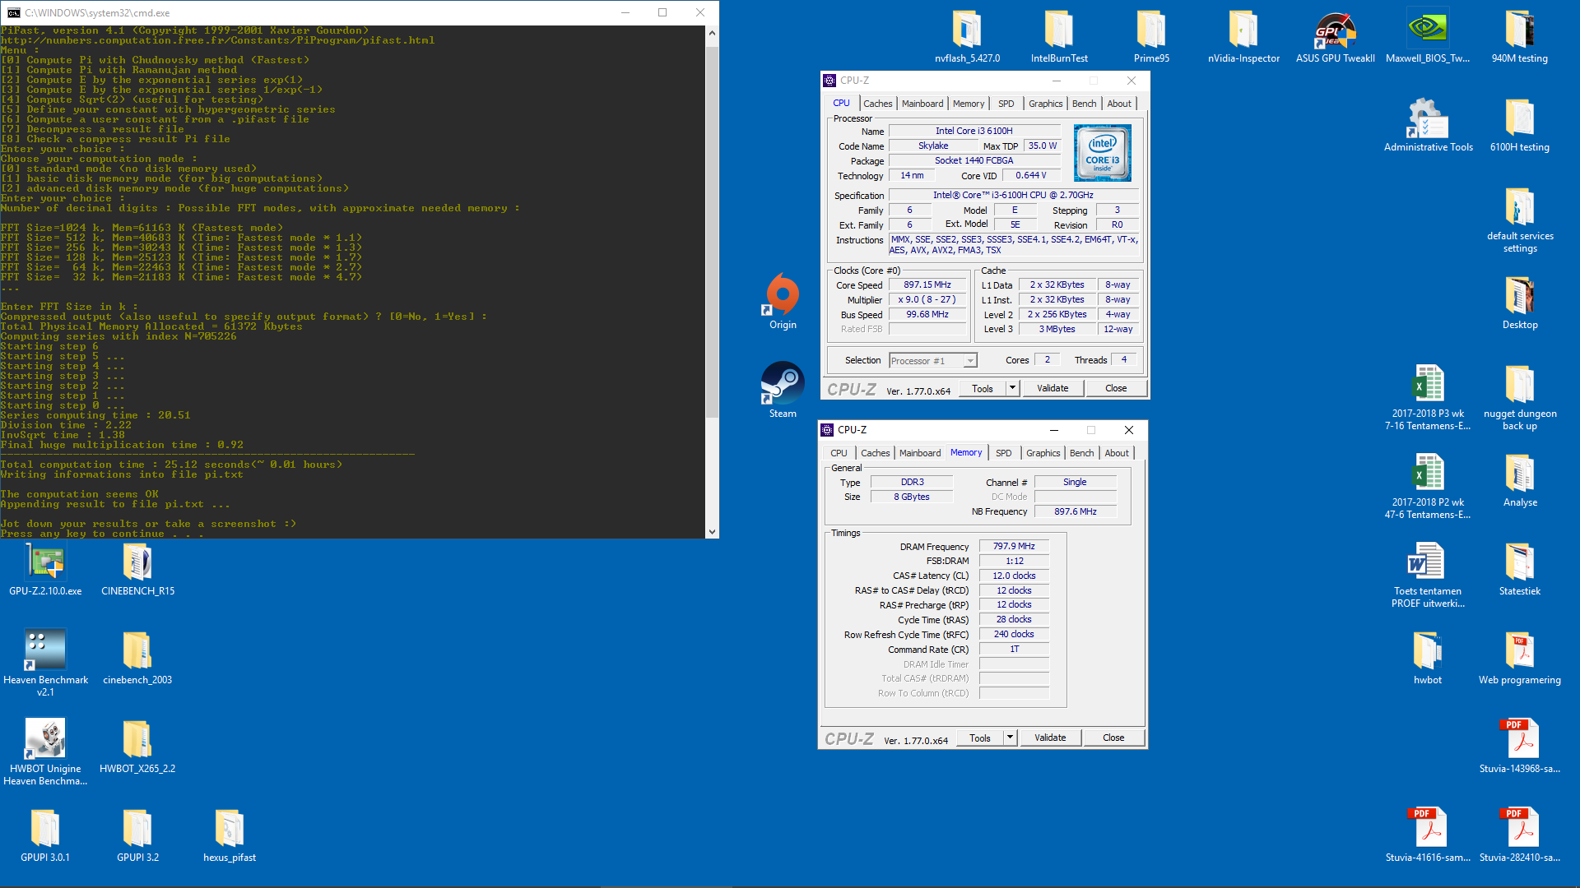1580x888 pixels.
Task: Open the 940M testing folder
Action: [1520, 37]
